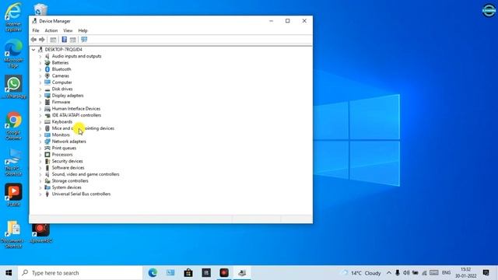Screen dimensions: 498x280
Task: Select Software devices entry
Action: pos(68,168)
